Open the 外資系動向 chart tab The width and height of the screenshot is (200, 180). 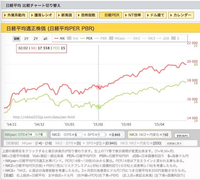point(15,15)
